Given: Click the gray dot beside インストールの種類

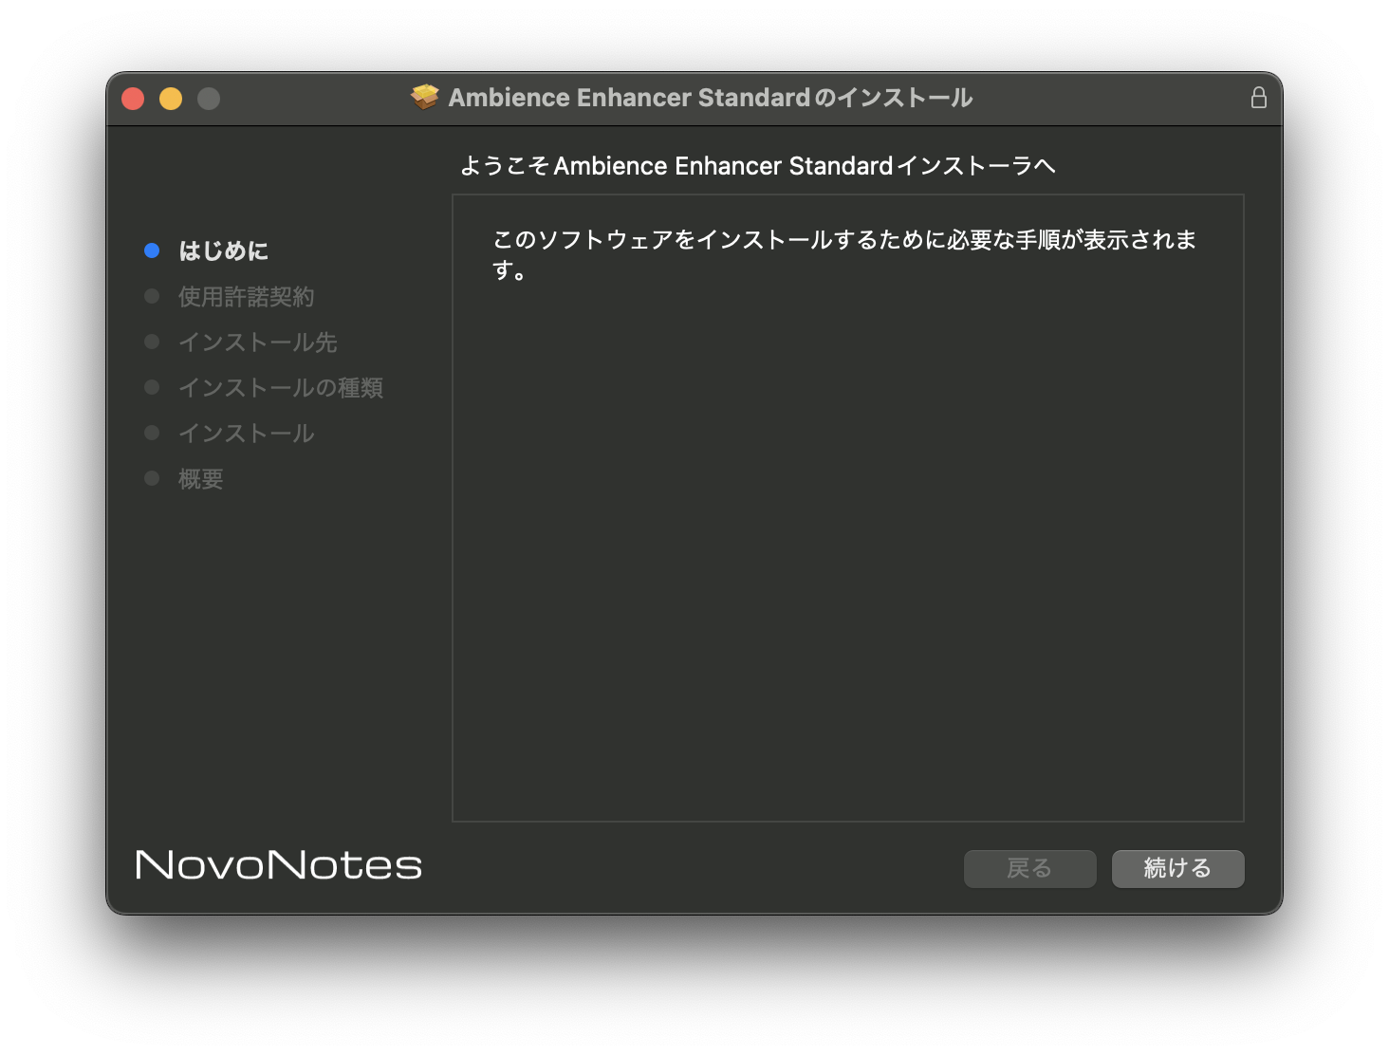Looking at the screenshot, I should [x=152, y=386].
